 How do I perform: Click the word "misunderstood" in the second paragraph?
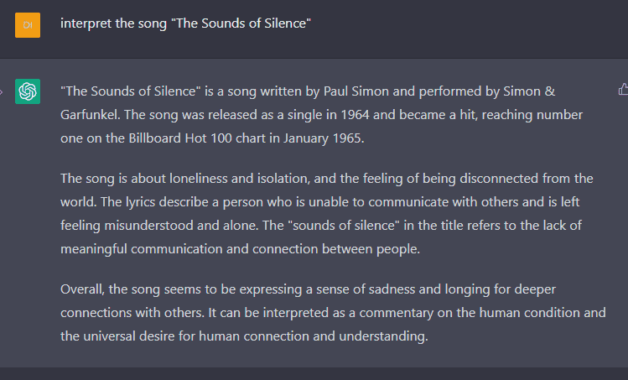tap(141, 226)
